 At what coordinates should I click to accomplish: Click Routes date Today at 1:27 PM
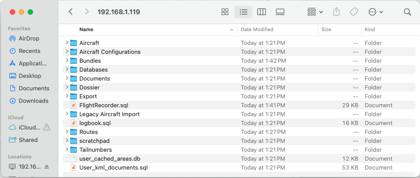pos(263,132)
